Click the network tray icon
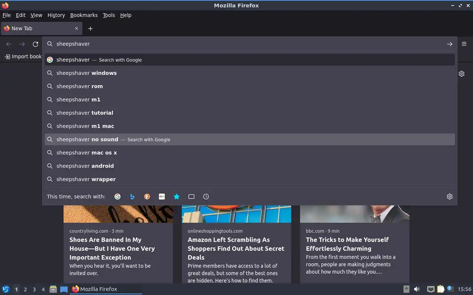Viewport: 473px width, 295px height. point(431,289)
